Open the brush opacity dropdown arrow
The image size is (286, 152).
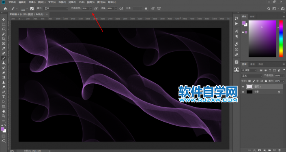click(90, 8)
